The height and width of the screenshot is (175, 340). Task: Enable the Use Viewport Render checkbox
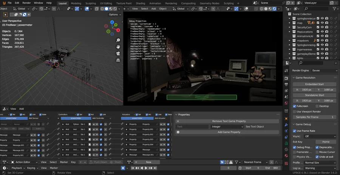click(295, 112)
